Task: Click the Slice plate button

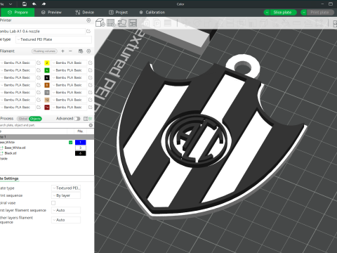Action: (x=283, y=13)
